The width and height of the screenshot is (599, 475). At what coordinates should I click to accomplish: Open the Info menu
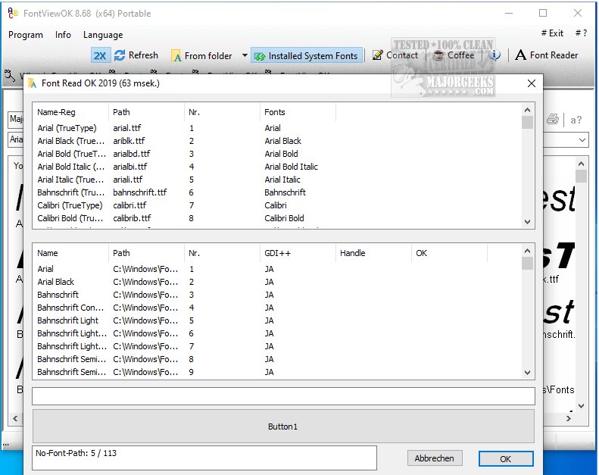(x=63, y=35)
